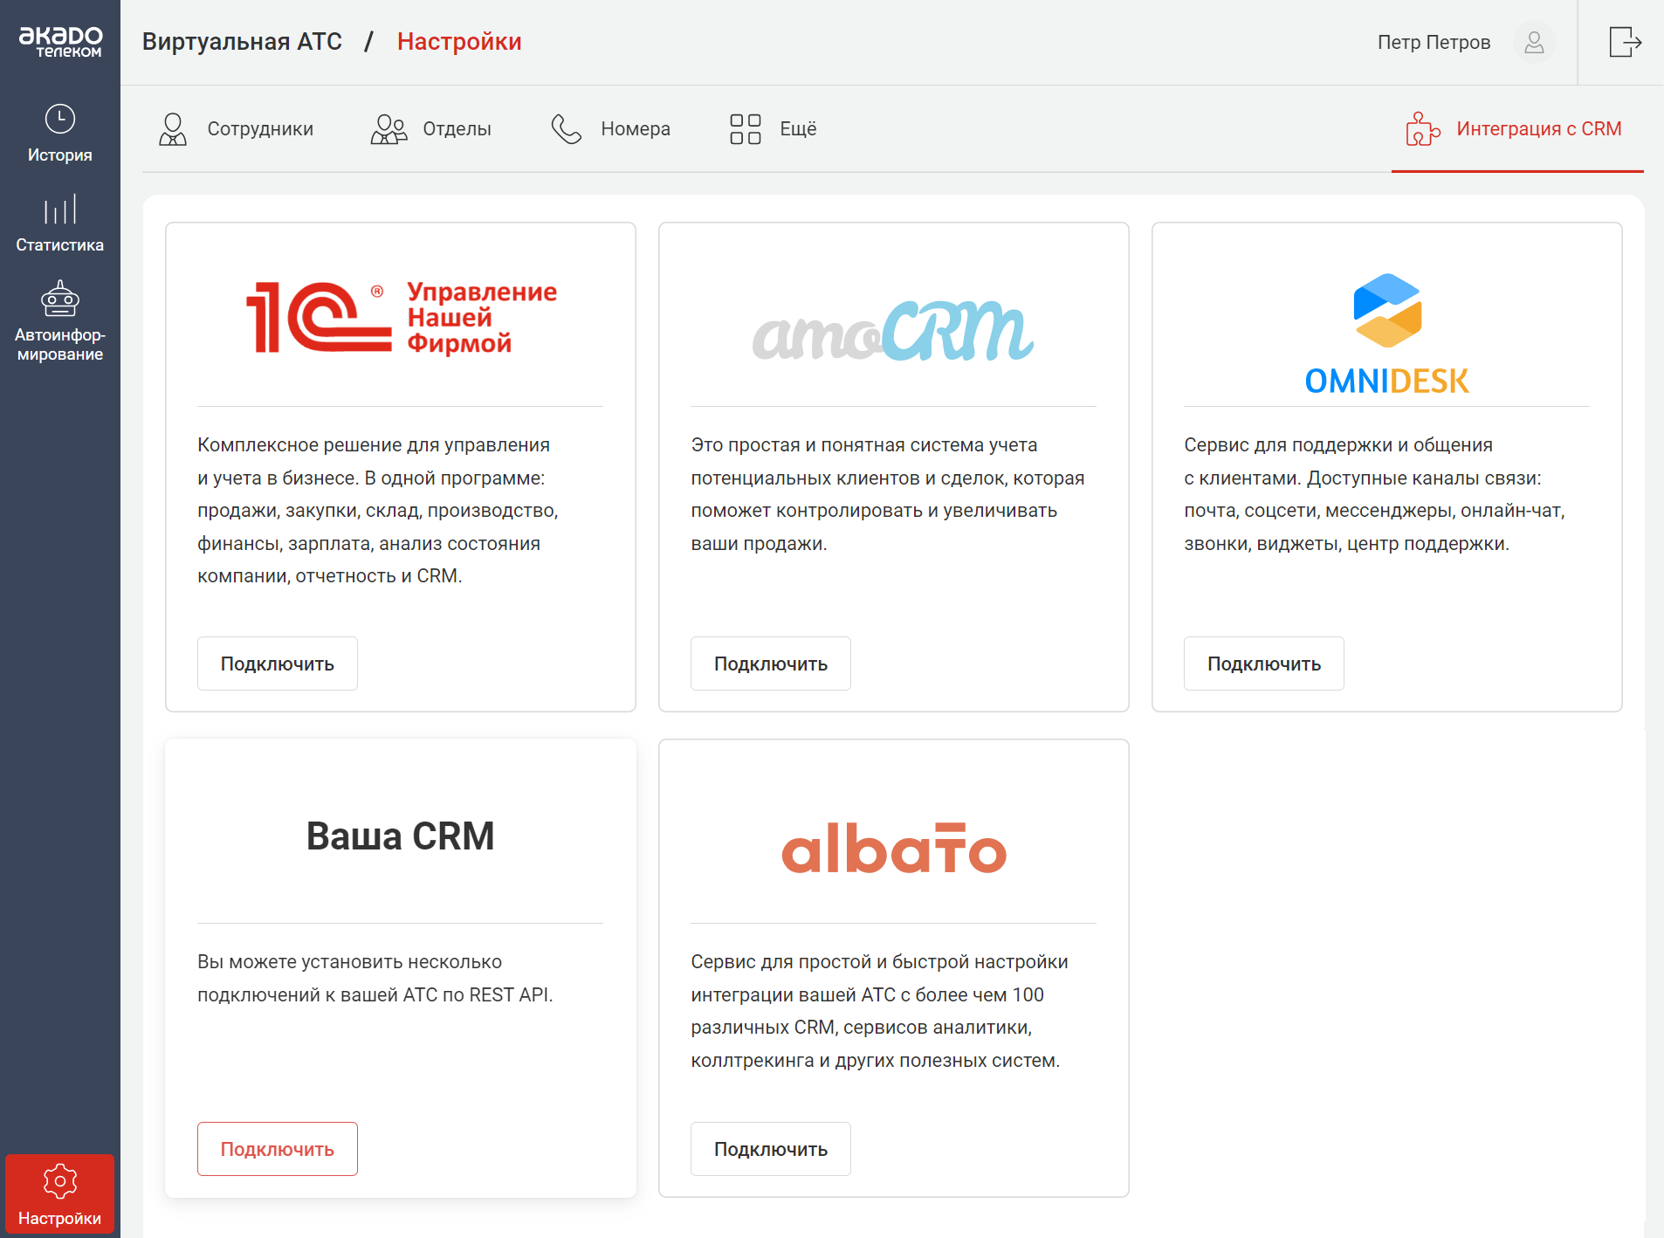Expand the Ещё menu tab
Image resolution: width=1664 pixels, height=1238 pixels.
[x=774, y=129]
